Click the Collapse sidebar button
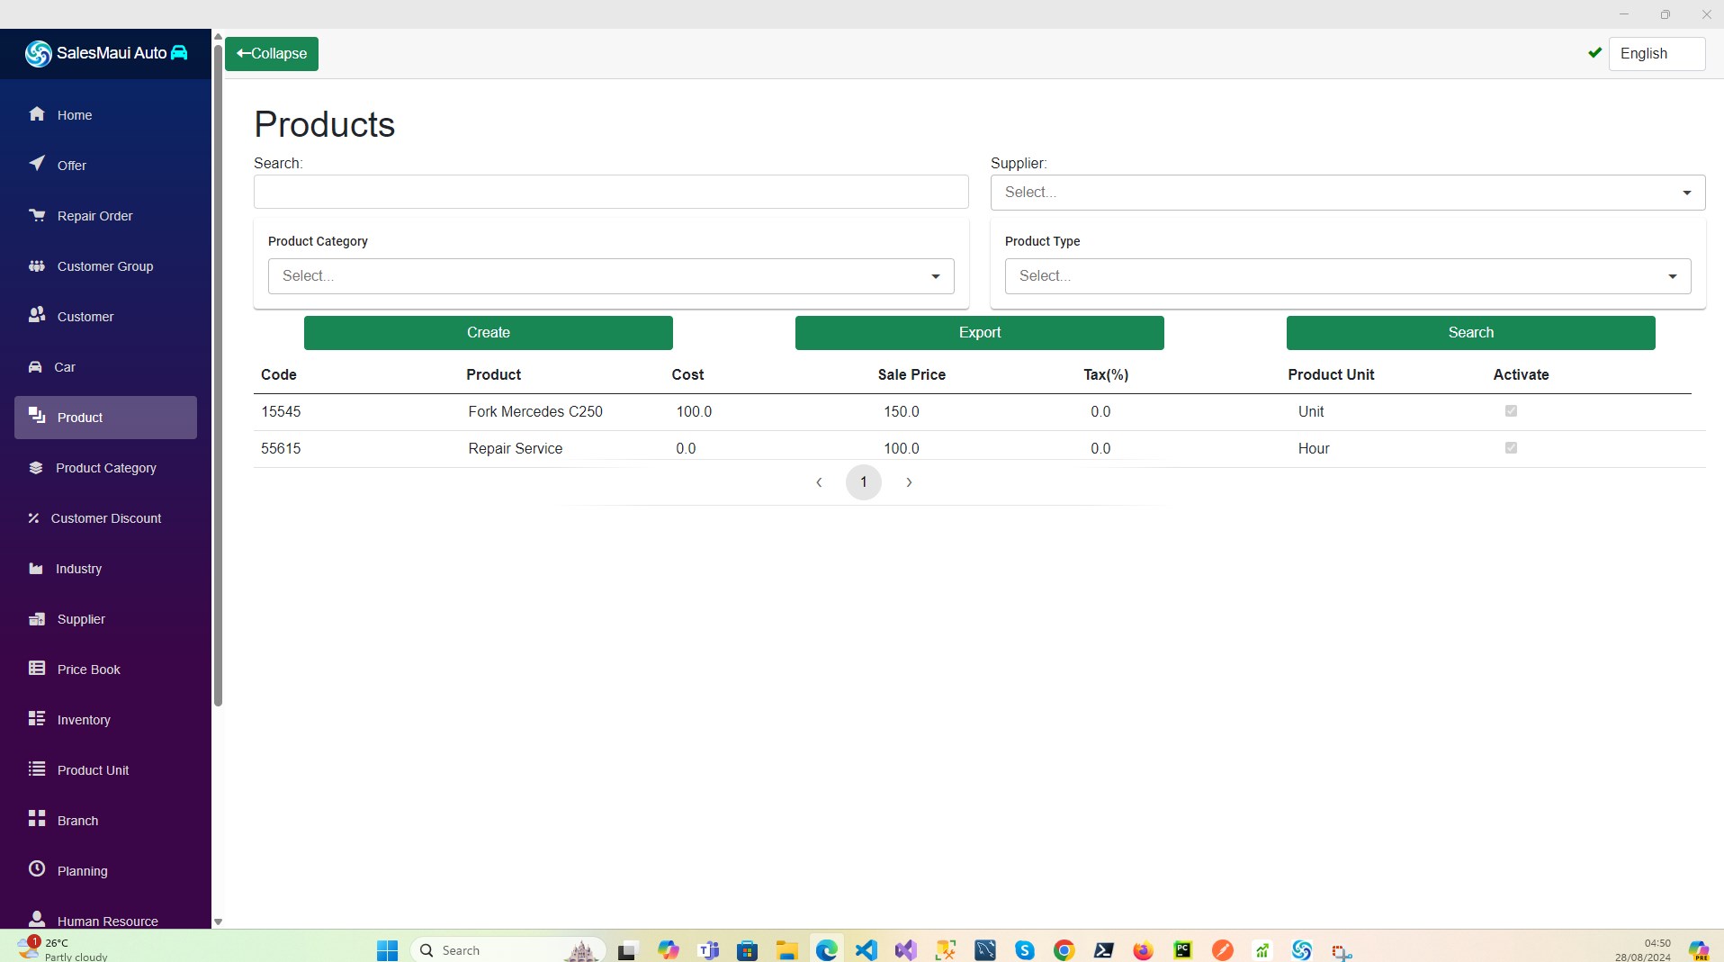The height and width of the screenshot is (962, 1724). [272, 54]
